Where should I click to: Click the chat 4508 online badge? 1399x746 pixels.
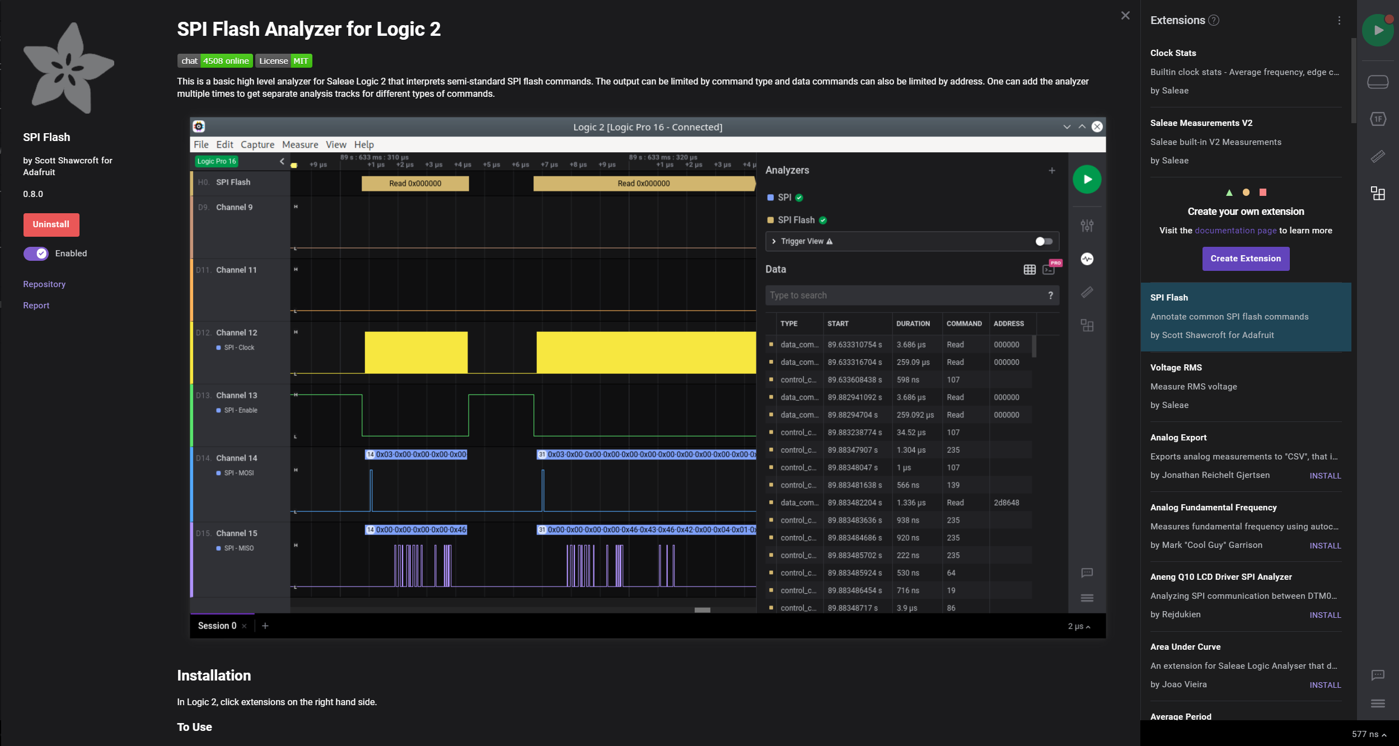click(x=215, y=61)
